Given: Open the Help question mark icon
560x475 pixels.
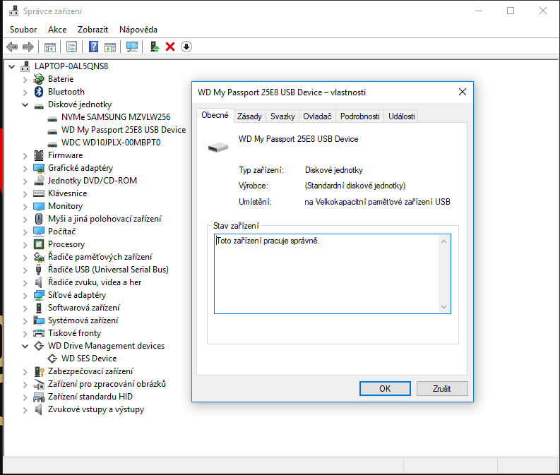Looking at the screenshot, I should [94, 47].
